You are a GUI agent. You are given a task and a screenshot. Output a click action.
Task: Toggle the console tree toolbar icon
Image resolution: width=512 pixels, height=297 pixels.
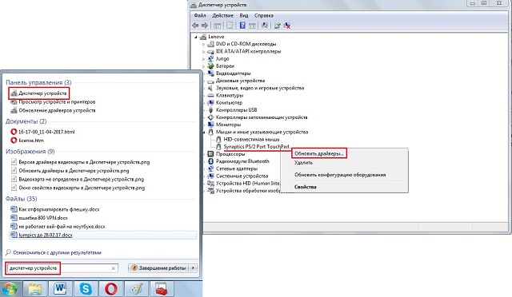(x=217, y=26)
